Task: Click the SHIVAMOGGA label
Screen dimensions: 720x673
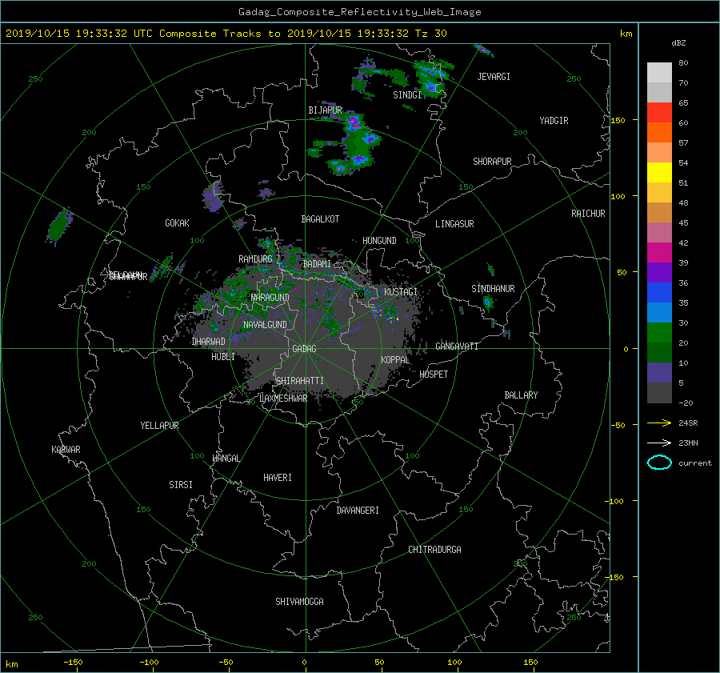Action: coord(299,602)
